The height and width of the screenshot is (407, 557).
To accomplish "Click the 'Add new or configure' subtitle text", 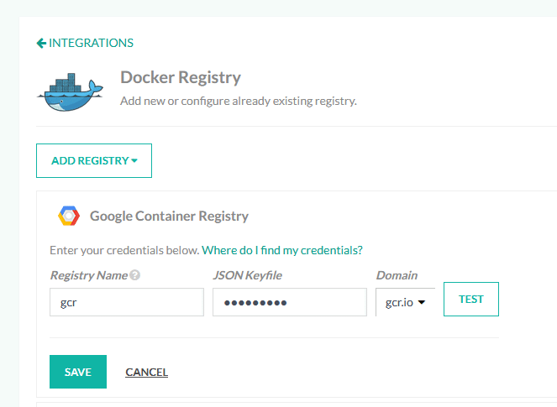I will click(x=239, y=101).
